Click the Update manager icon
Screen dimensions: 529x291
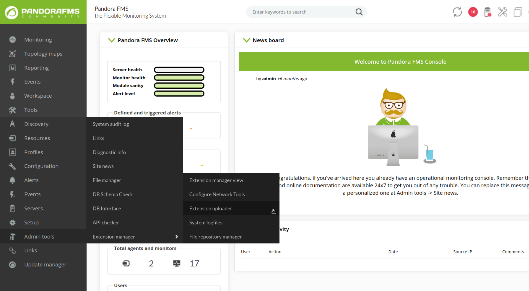[12, 265]
